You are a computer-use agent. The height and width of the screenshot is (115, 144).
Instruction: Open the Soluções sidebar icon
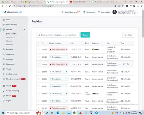click(x=4, y=59)
